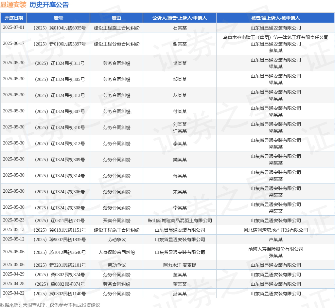
Task: Click 人身保险合同纠纷 cause cell
Action: (x=116, y=252)
